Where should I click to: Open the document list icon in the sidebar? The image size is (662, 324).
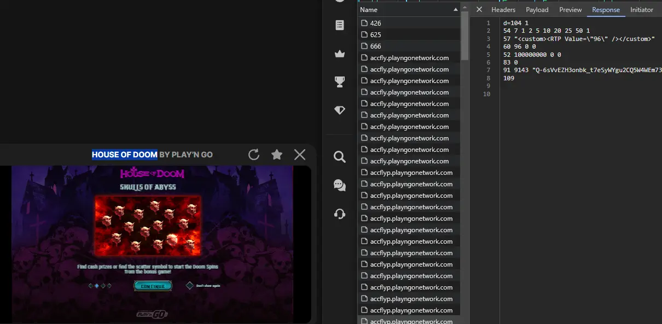[x=340, y=25]
